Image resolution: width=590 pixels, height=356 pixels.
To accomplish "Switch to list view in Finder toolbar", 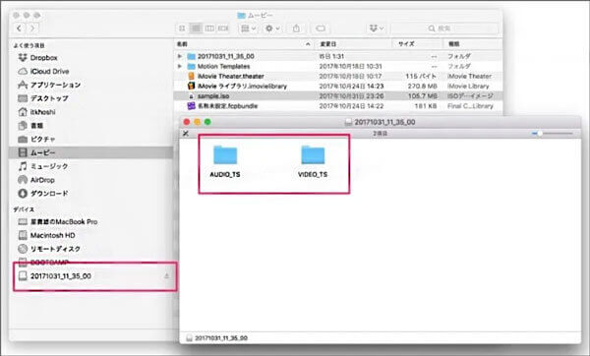I will click(x=196, y=29).
